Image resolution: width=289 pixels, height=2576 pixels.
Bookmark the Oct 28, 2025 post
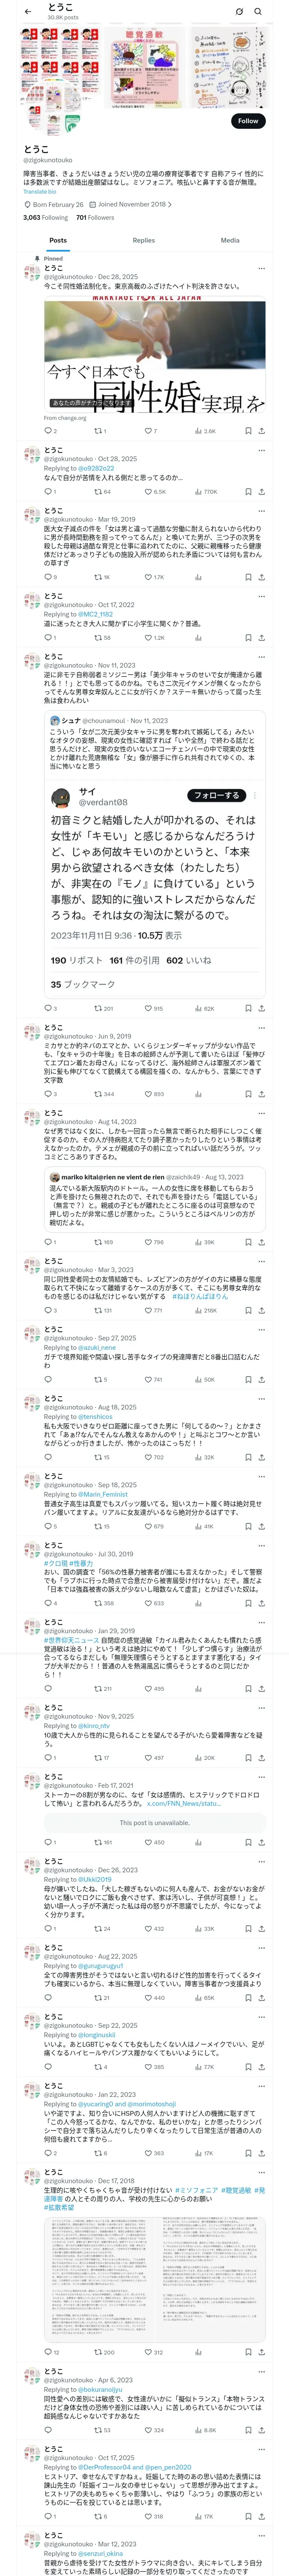(248, 492)
